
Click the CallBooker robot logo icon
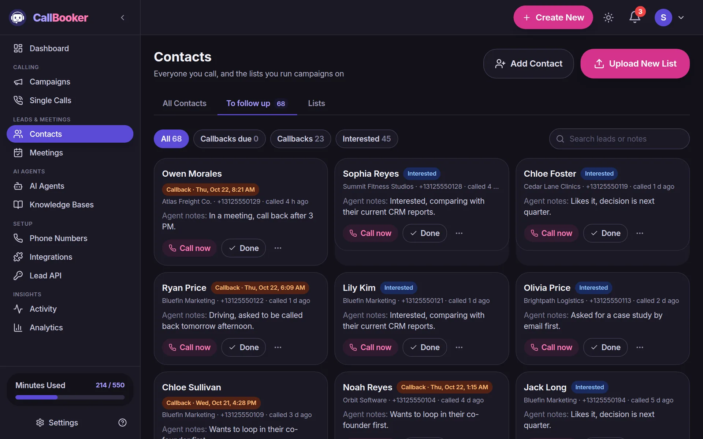point(18,18)
